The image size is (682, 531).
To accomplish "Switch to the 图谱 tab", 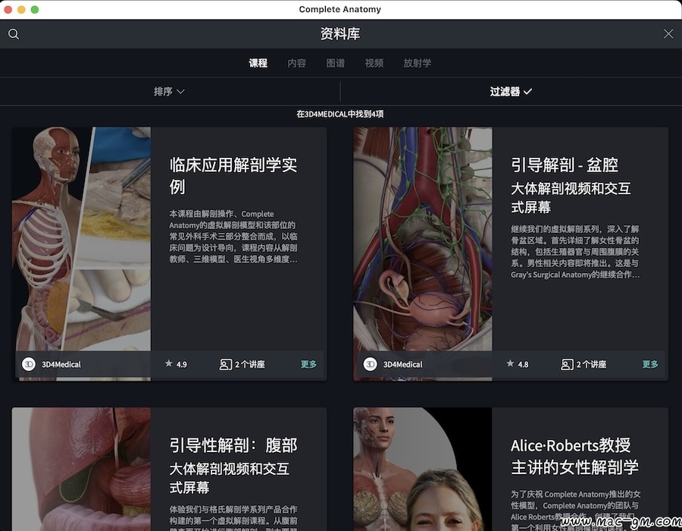I will pyautogui.click(x=336, y=63).
